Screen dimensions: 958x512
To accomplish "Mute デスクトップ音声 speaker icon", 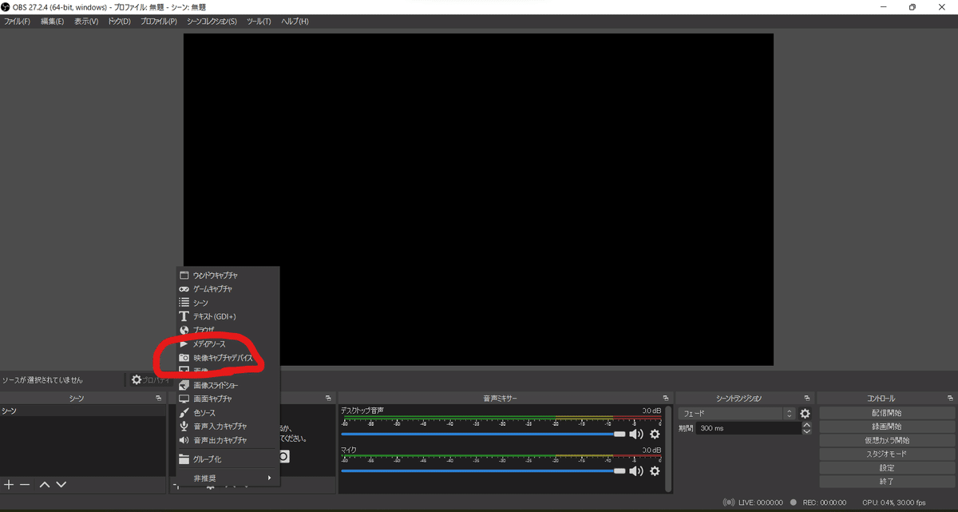I will (x=636, y=434).
